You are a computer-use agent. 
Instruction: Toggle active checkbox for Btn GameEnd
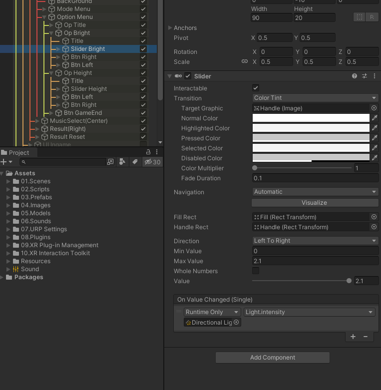143,113
